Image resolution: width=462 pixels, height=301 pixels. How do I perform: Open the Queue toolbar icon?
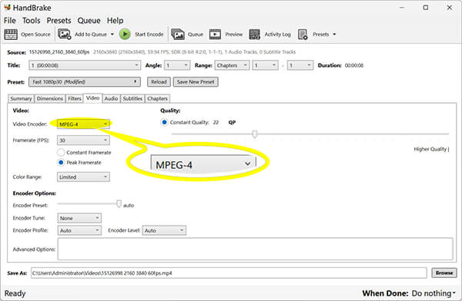pyautogui.click(x=178, y=35)
